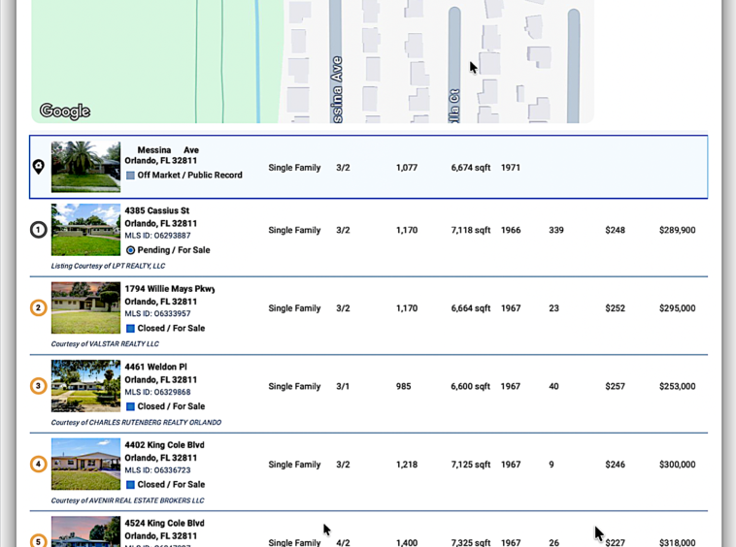Open the 4461 Weldon Pl photo thumbnail
Screen dimensions: 736x547
(85, 386)
